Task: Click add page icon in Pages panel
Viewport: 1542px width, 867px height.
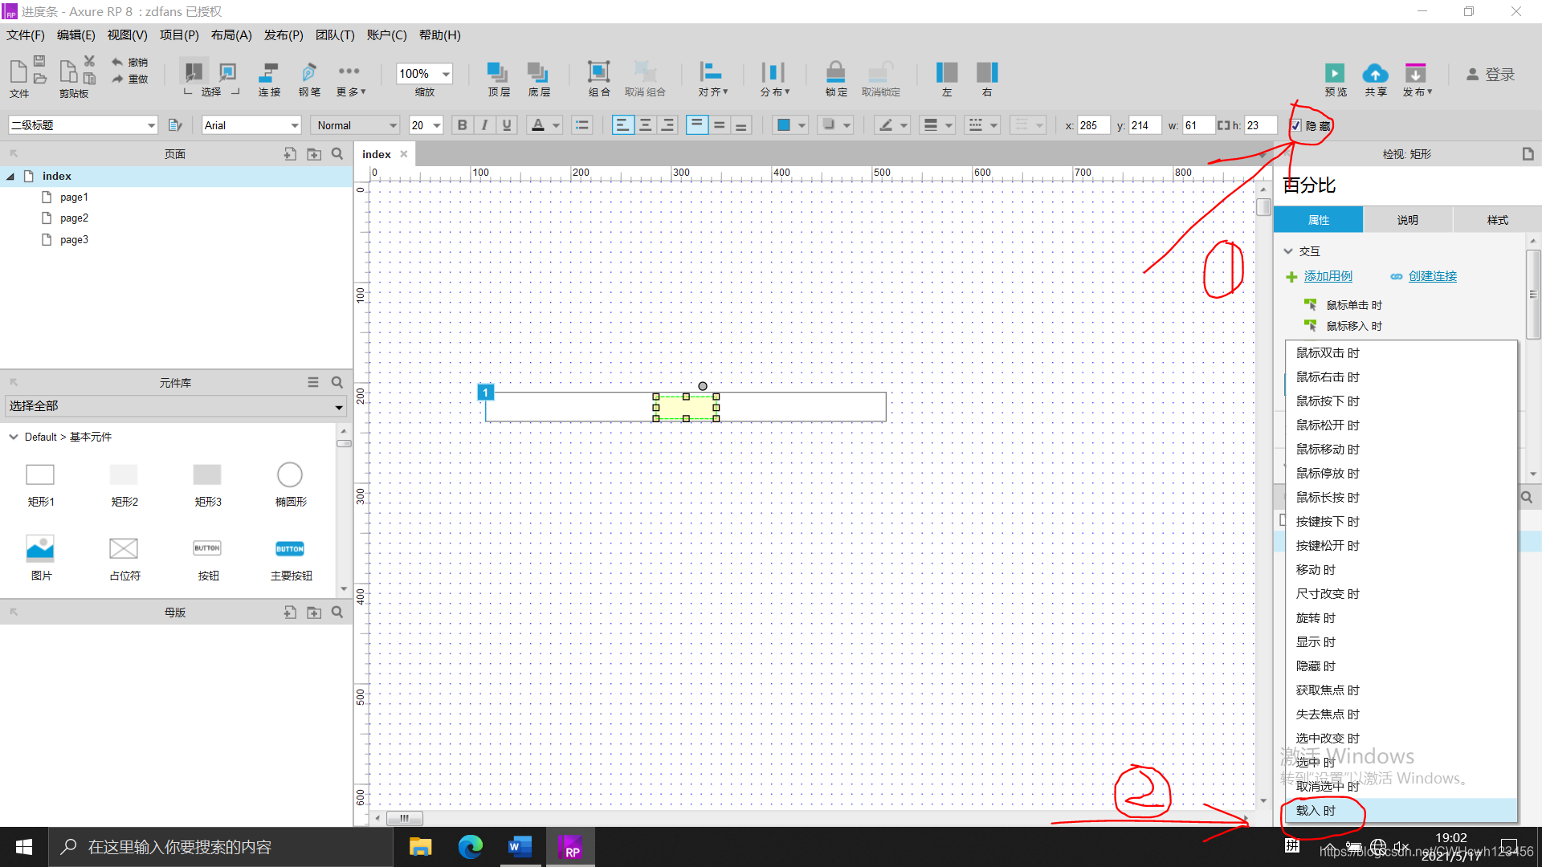Action: tap(290, 154)
